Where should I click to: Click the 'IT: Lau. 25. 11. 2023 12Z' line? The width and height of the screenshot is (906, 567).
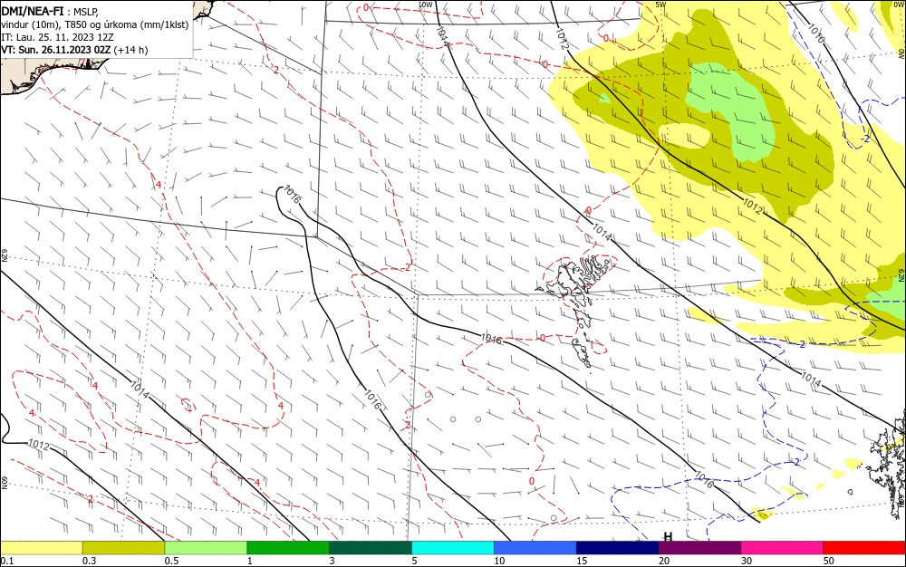pos(57,37)
